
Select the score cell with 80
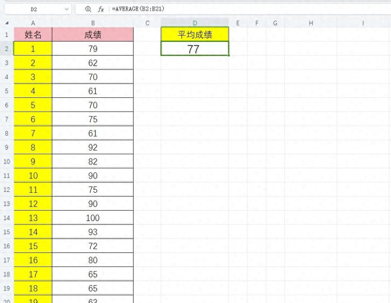pos(93,260)
